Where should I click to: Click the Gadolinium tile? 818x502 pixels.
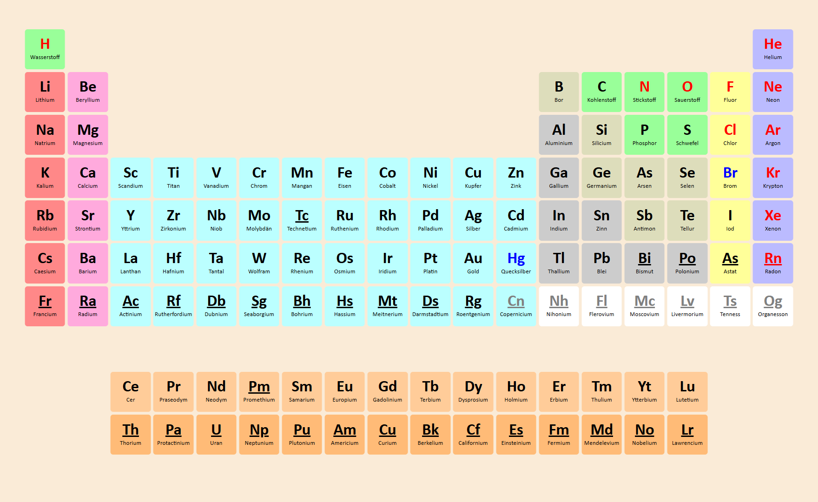coord(388,392)
